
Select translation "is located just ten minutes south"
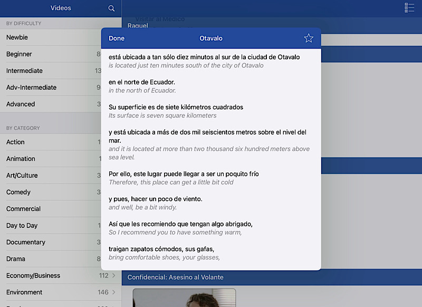pos(186,65)
